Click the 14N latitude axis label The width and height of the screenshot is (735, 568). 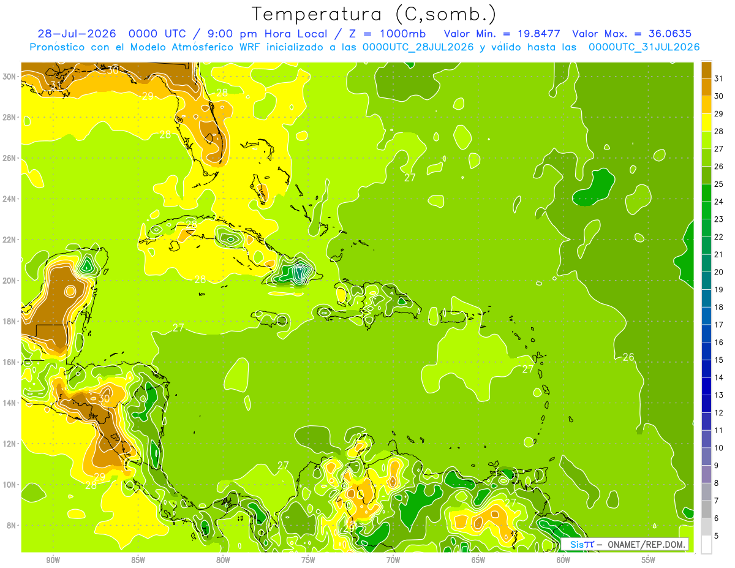10,403
